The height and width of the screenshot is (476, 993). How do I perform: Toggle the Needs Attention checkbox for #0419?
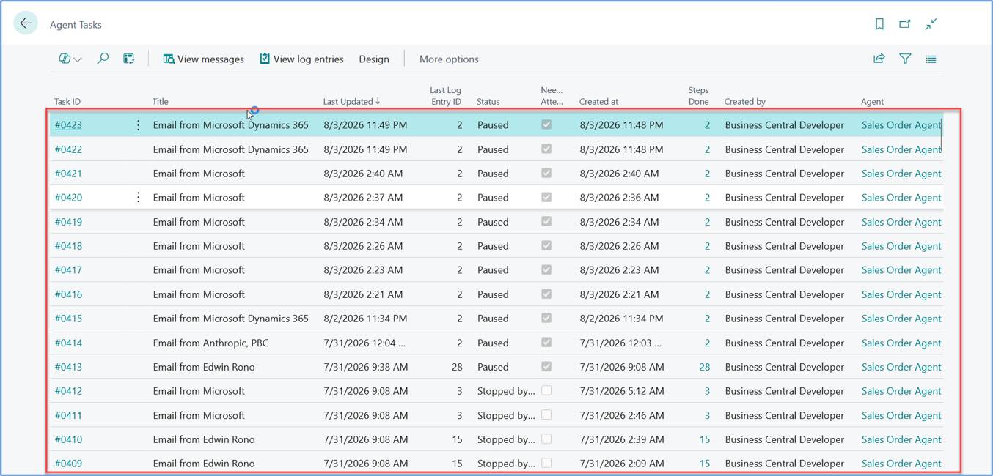pyautogui.click(x=546, y=221)
